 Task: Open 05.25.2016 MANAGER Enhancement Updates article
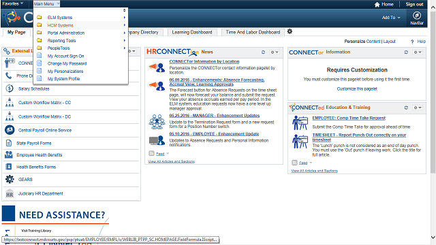tap(215, 116)
